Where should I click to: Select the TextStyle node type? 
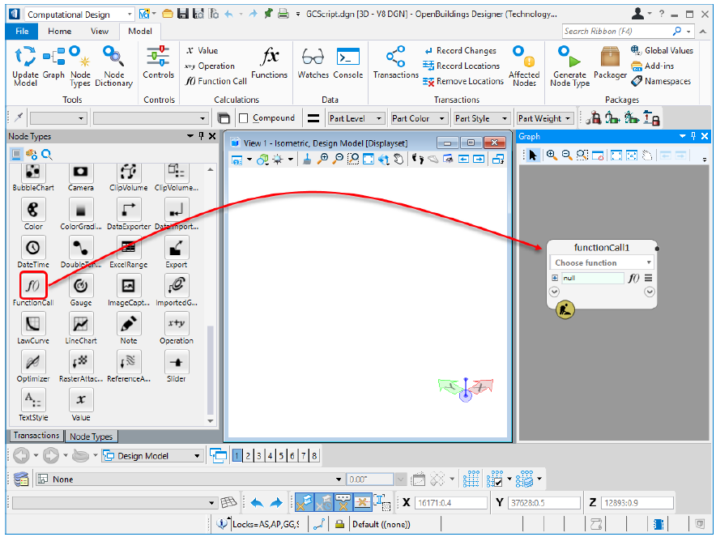33,405
